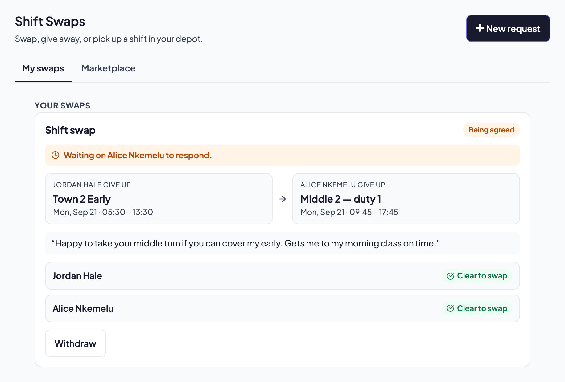Click the Shift swap card title

[70, 130]
